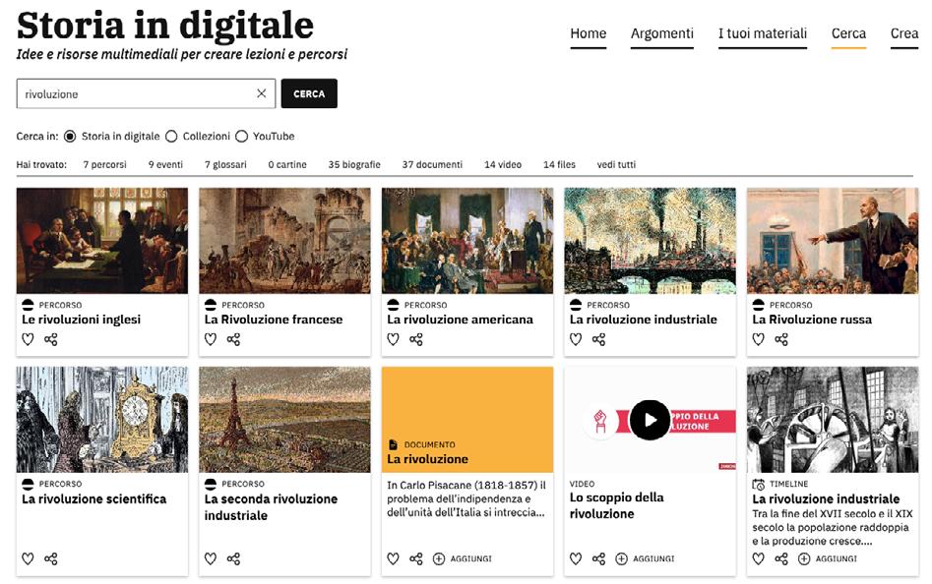Open the Argomenti menu item

click(x=661, y=33)
